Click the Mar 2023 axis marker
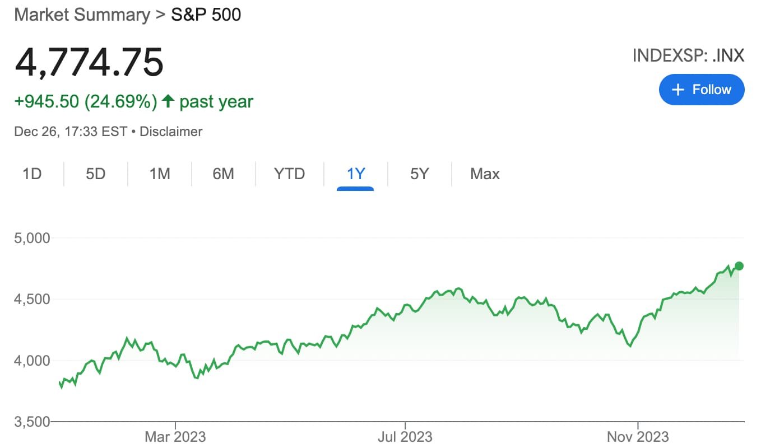This screenshot has height=448, width=784. click(175, 436)
